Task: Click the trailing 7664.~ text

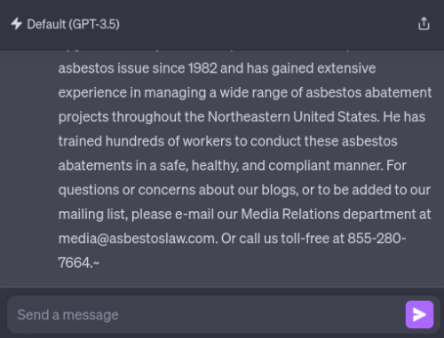Action: pyautogui.click(x=79, y=263)
